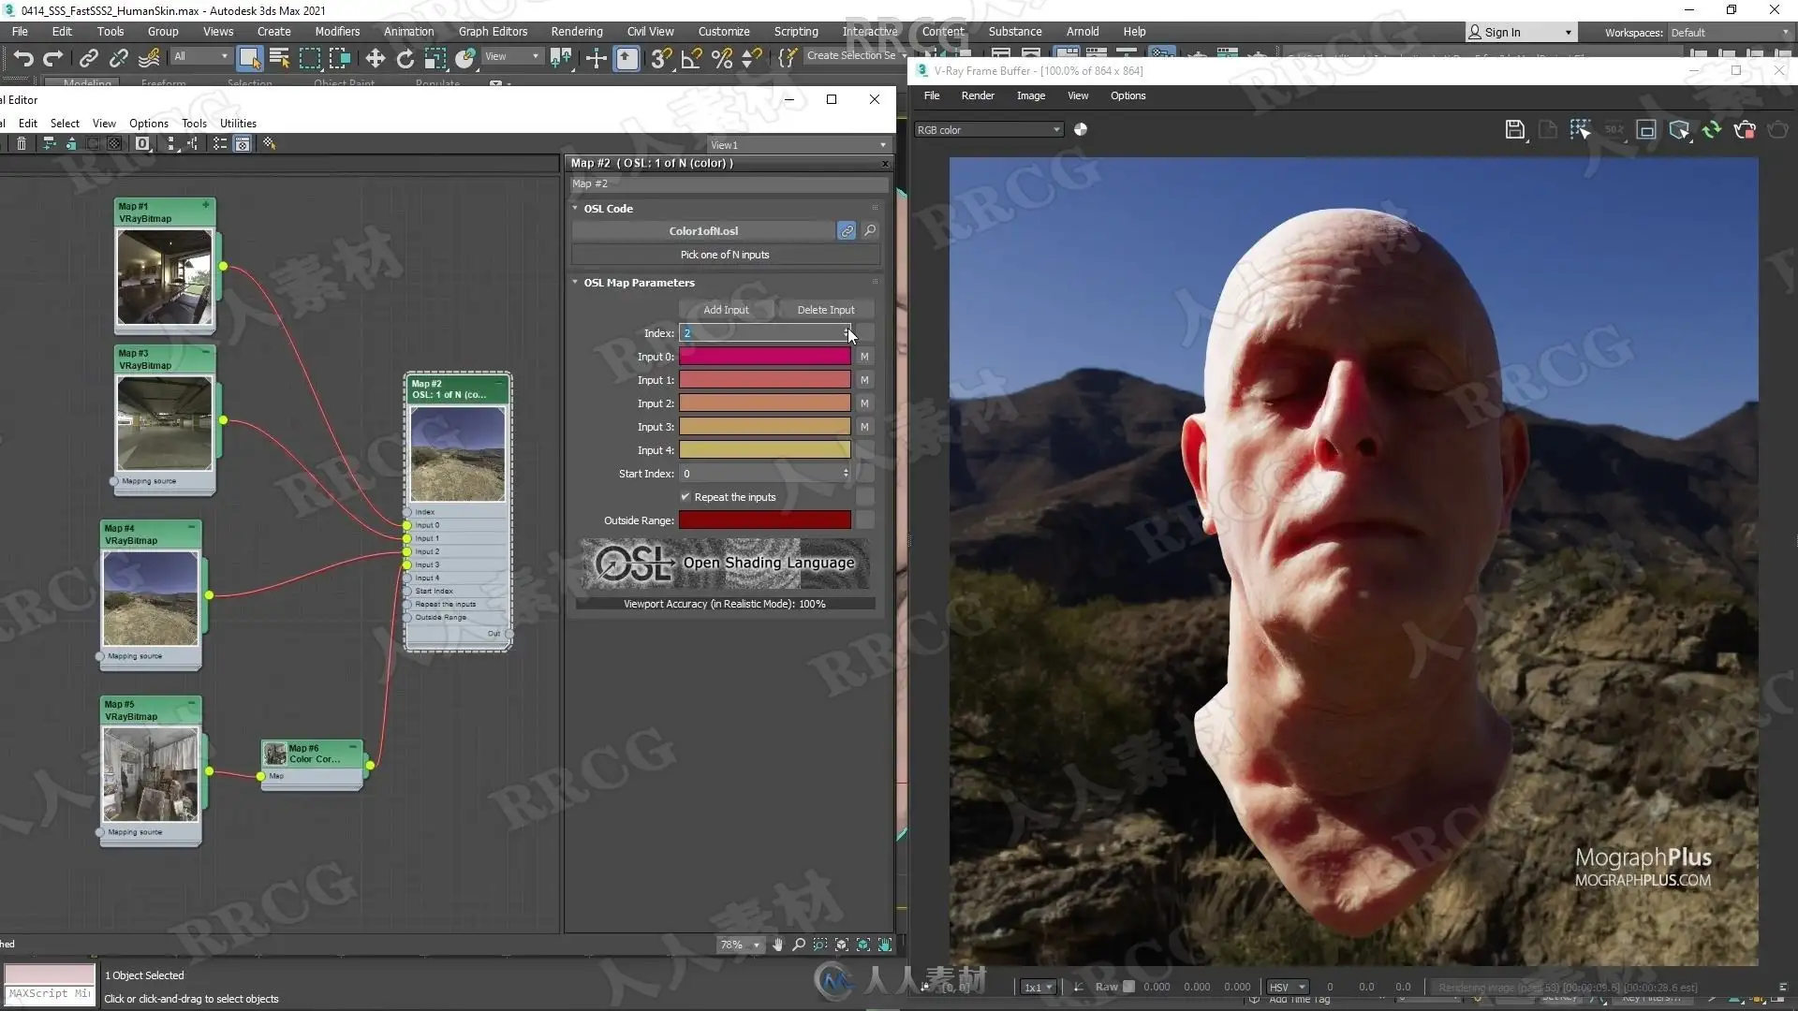Image resolution: width=1798 pixels, height=1011 pixels.
Task: Click the Delete Input button
Action: [x=825, y=310]
